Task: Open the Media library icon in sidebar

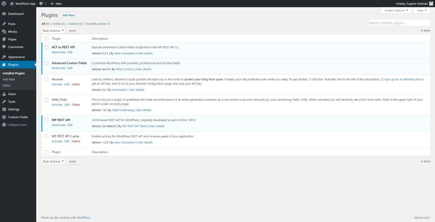Action: (x=4, y=31)
